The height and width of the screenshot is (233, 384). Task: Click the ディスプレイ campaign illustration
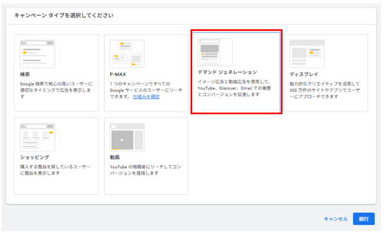point(307,54)
